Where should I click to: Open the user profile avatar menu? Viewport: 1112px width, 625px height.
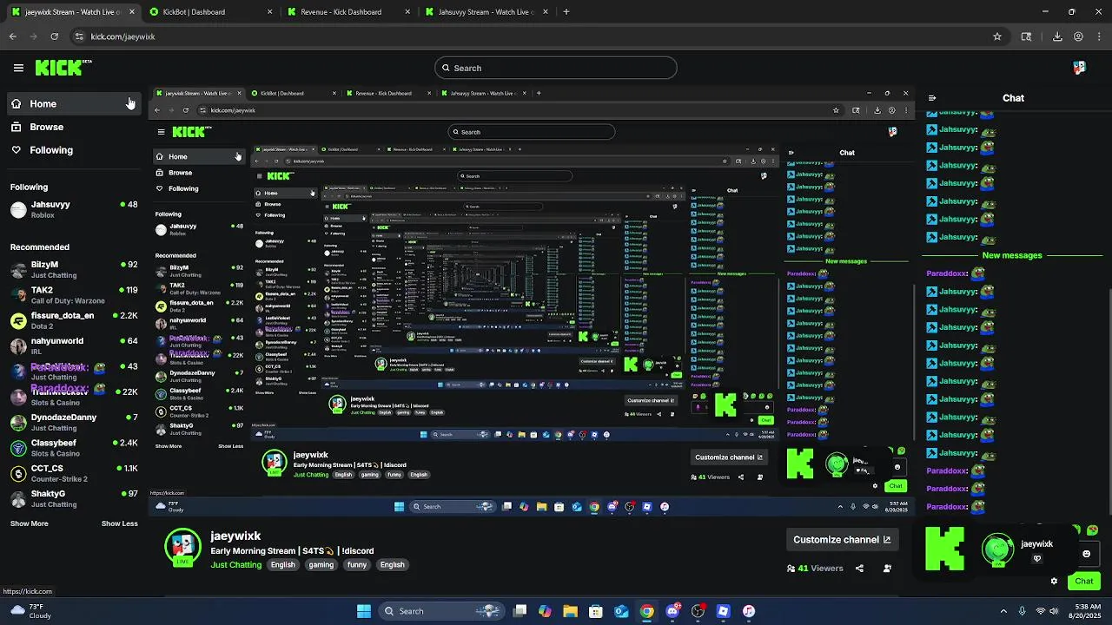point(1079,68)
